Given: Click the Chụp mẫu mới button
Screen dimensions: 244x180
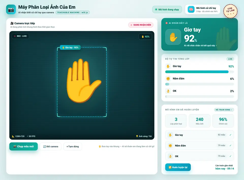Looking at the screenshot, I should coord(23,146).
